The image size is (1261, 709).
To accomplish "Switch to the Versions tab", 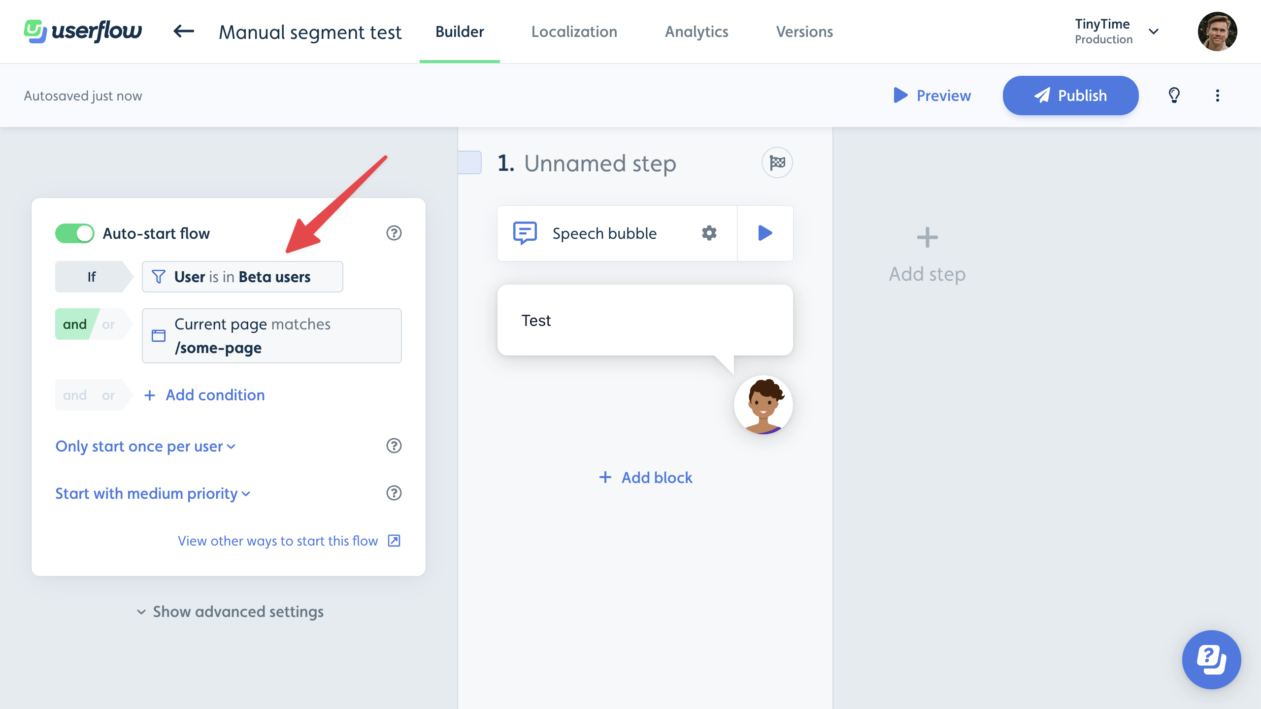I will pos(804,32).
